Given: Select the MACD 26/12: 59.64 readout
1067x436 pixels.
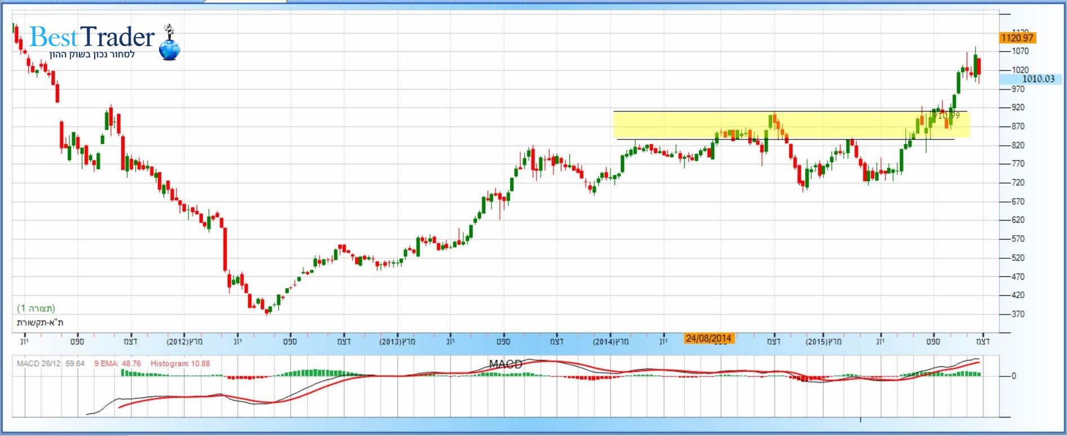Looking at the screenshot, I should (51, 363).
